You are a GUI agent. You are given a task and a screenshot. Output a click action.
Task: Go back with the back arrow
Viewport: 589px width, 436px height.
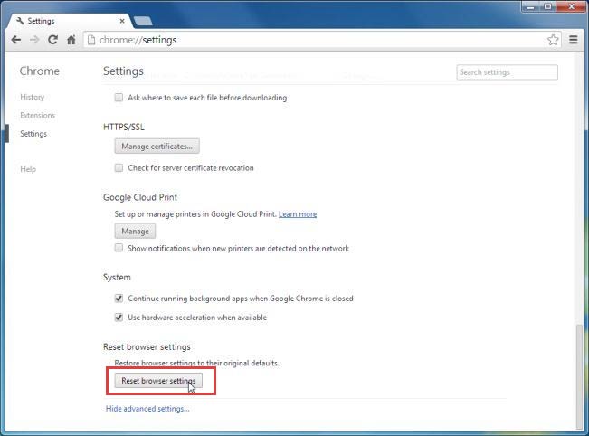coord(15,40)
